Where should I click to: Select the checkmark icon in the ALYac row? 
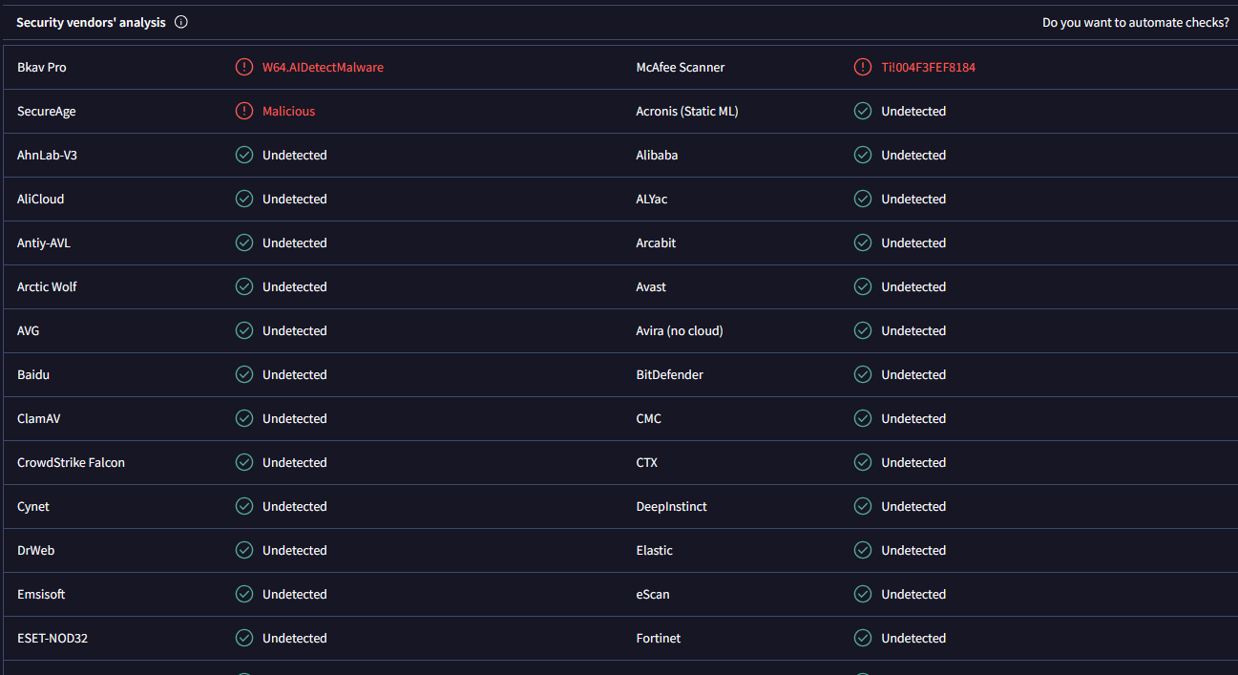tap(863, 199)
